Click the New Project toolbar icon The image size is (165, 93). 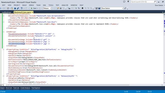[8, 8]
